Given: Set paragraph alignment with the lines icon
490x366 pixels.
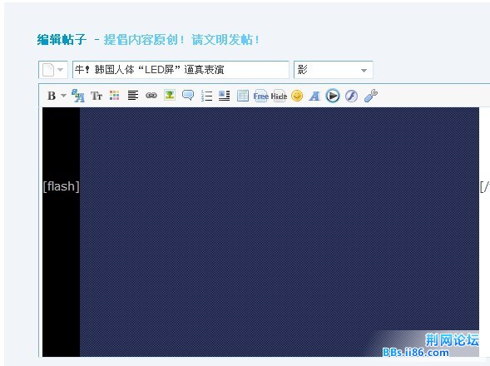Looking at the screenshot, I should pos(133,96).
